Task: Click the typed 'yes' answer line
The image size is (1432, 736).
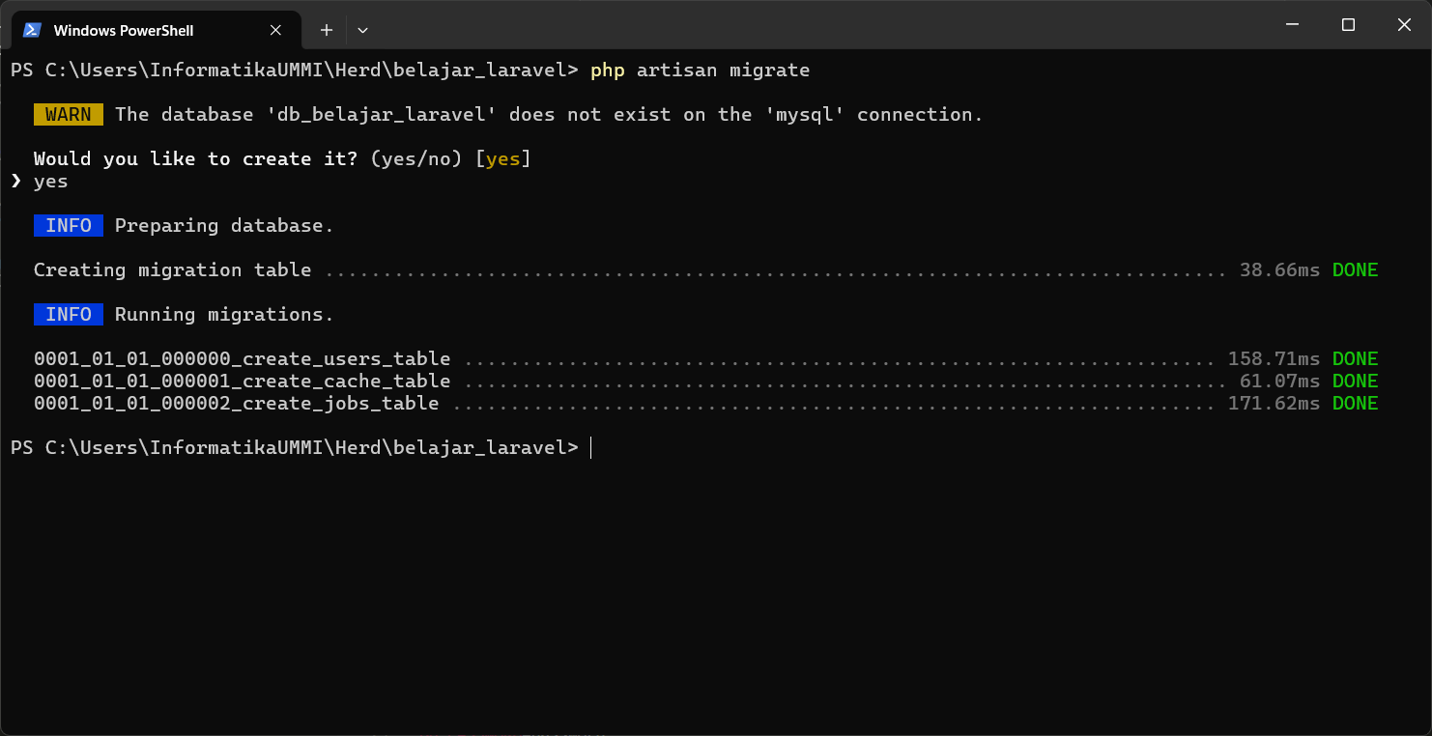Action: coord(50,181)
